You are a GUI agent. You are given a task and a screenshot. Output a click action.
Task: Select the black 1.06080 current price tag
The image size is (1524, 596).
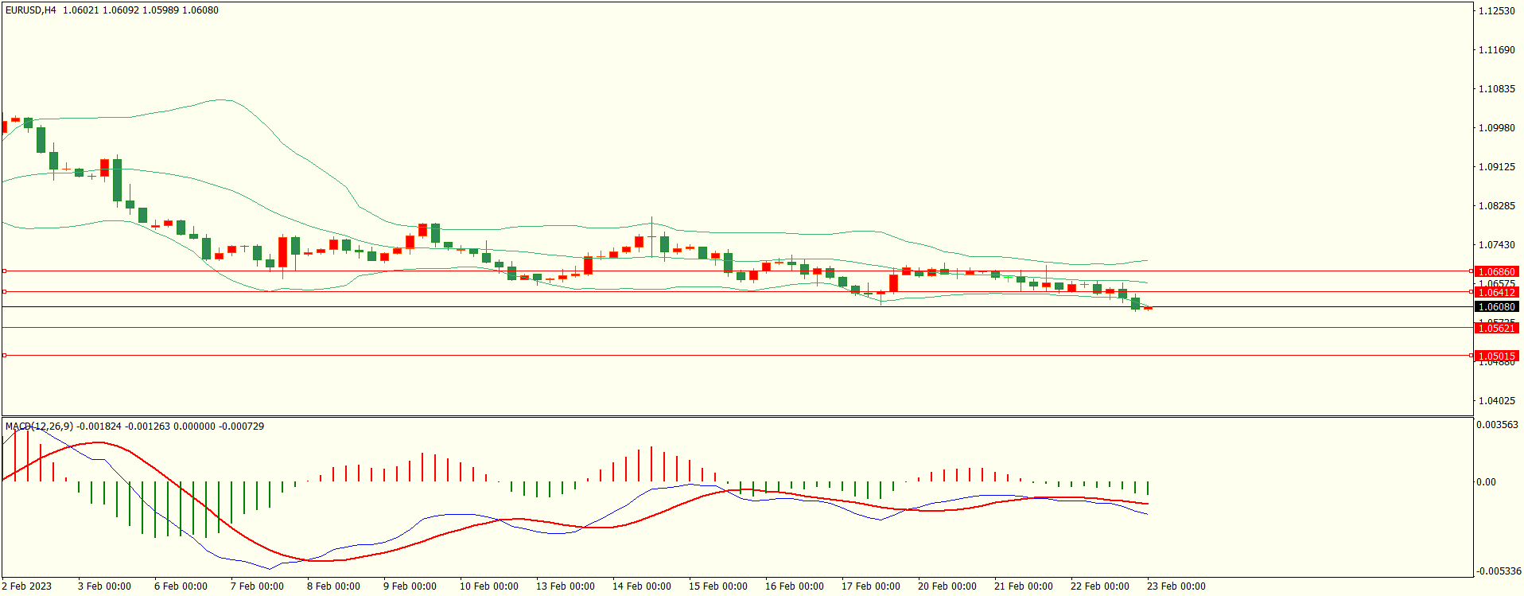1496,306
